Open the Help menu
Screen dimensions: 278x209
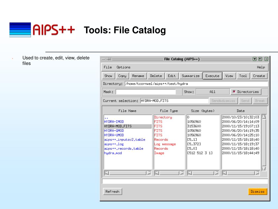[261, 67]
